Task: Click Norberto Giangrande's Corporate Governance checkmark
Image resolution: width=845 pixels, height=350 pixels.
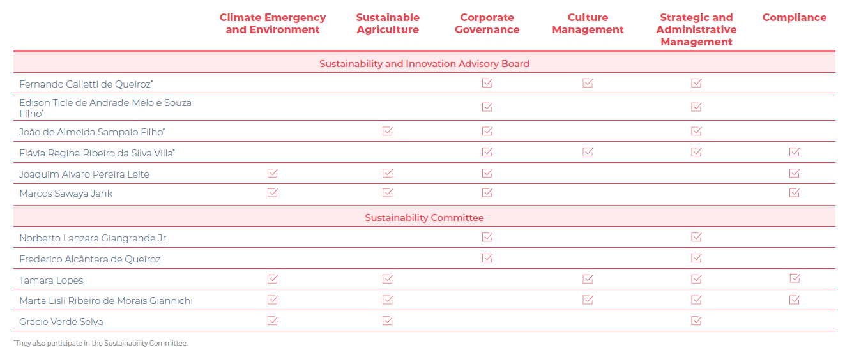Action: [487, 237]
